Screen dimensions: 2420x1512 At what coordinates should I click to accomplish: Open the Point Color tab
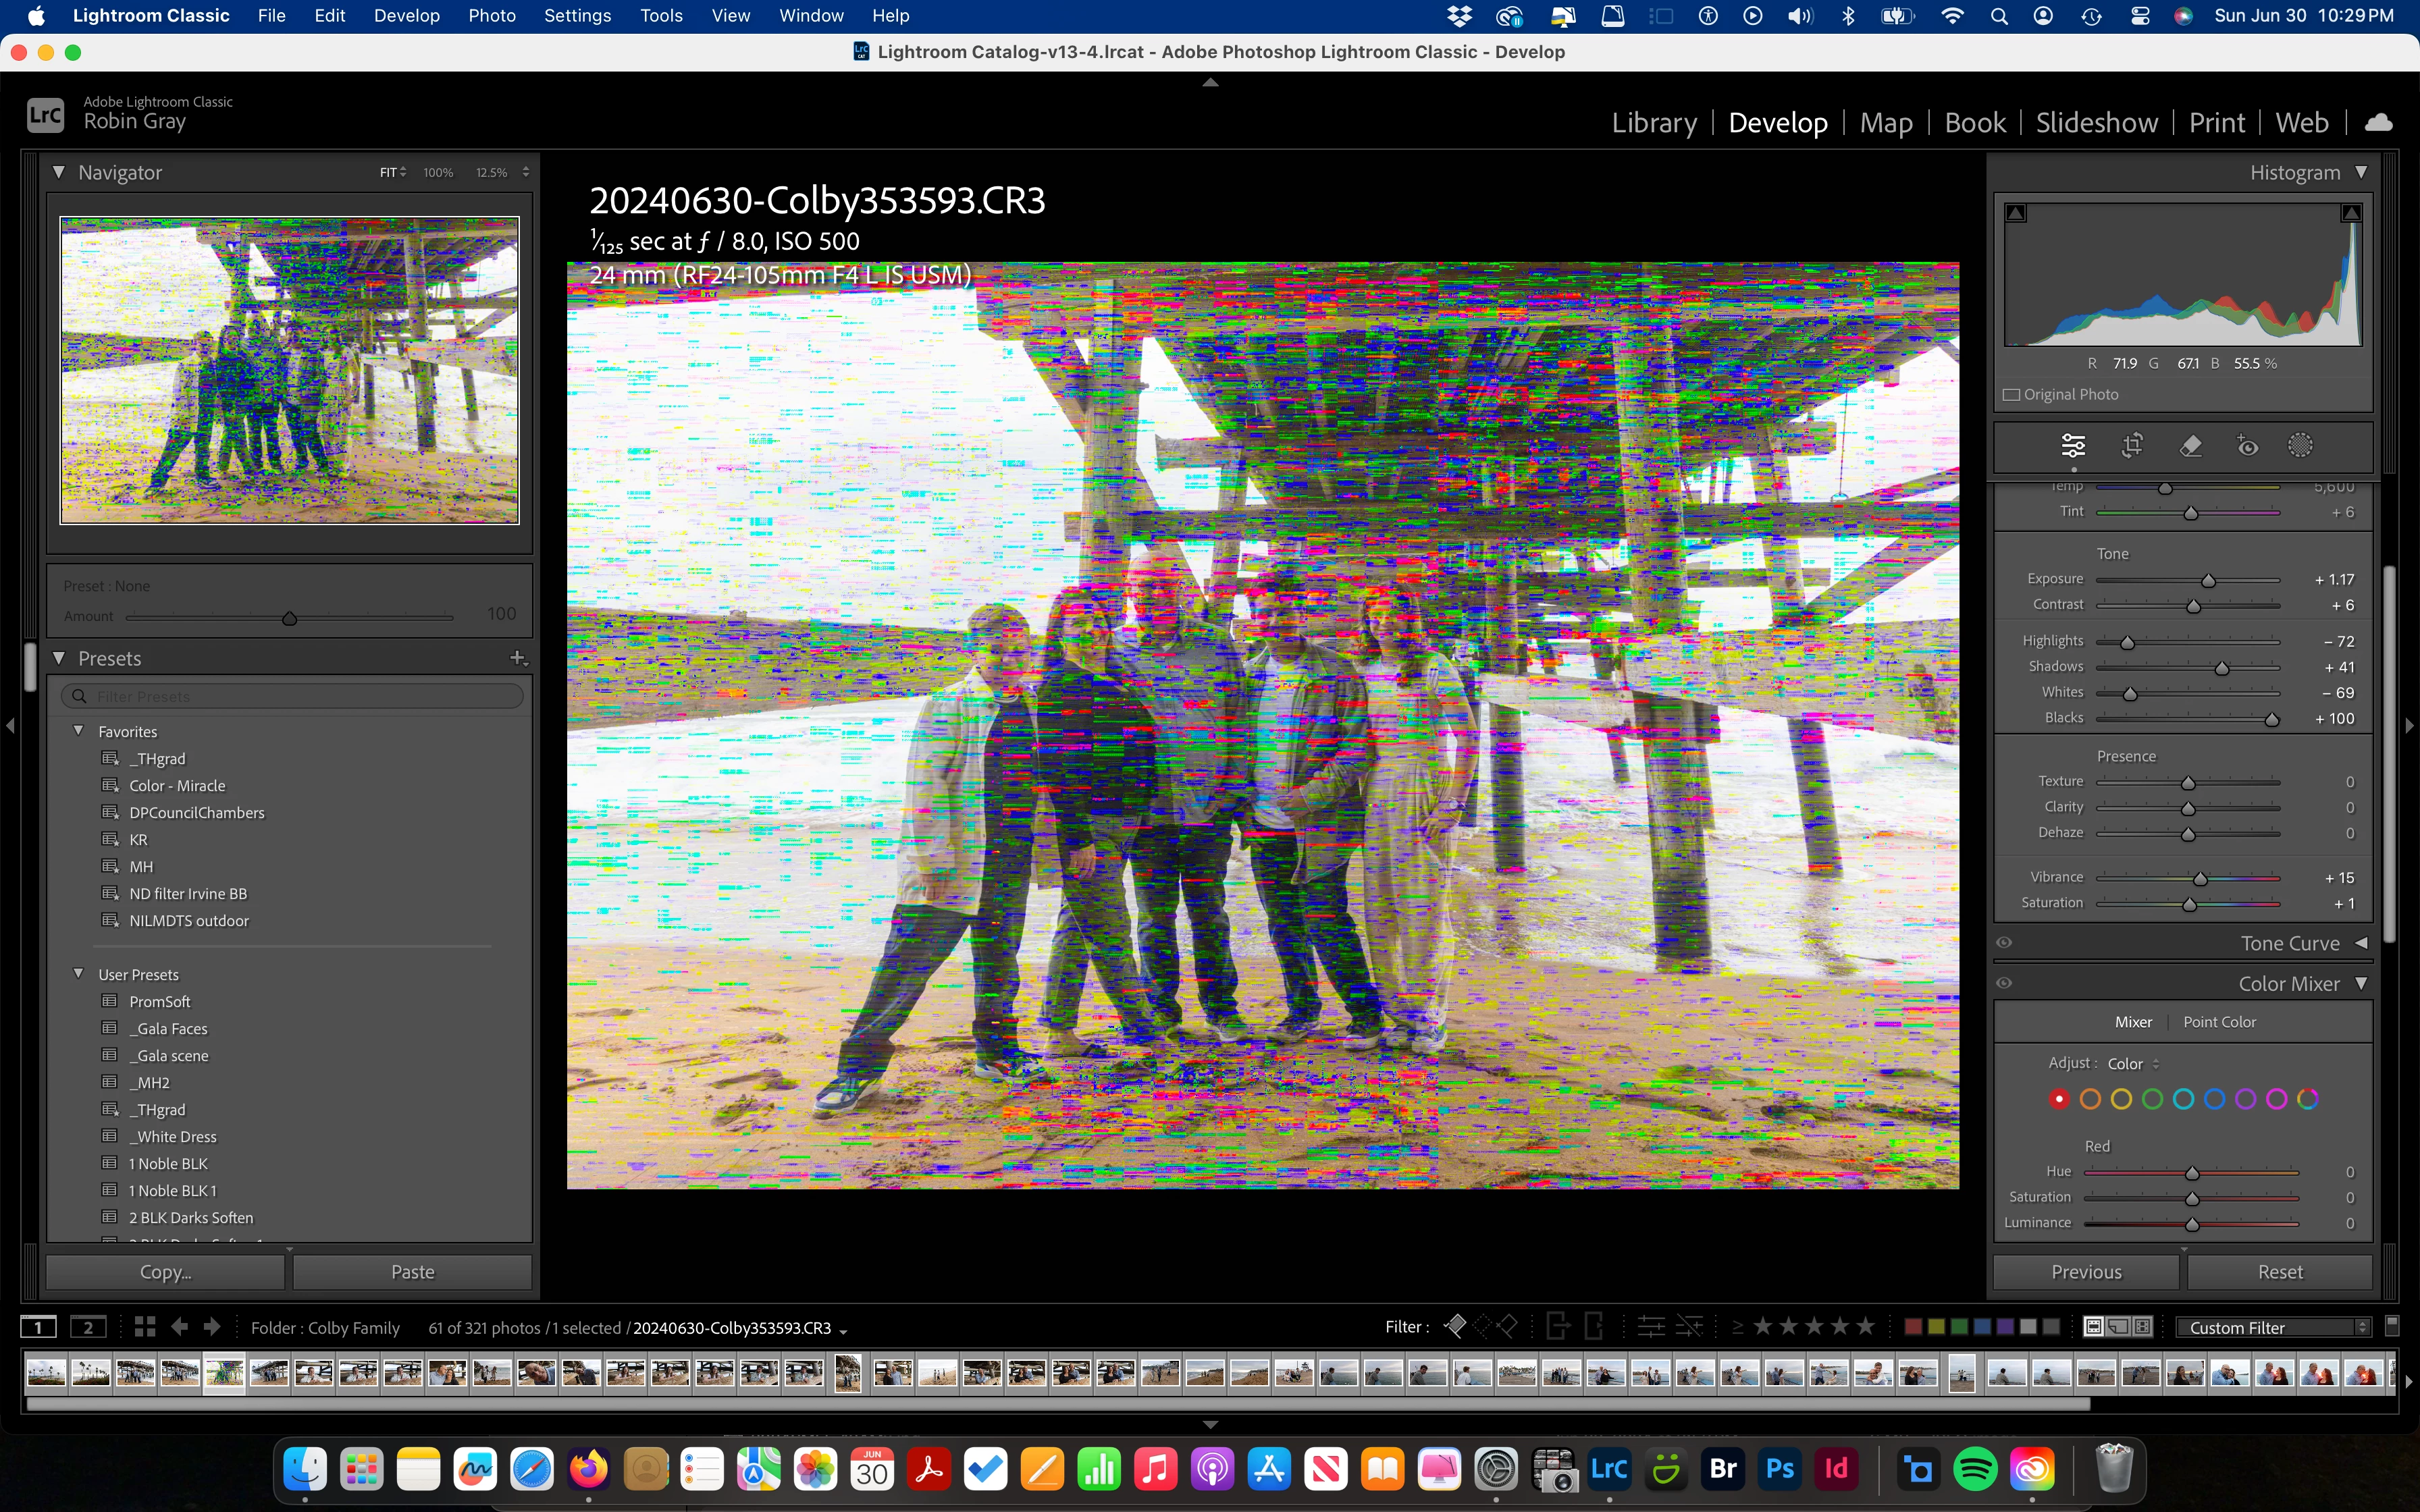click(x=2219, y=1022)
